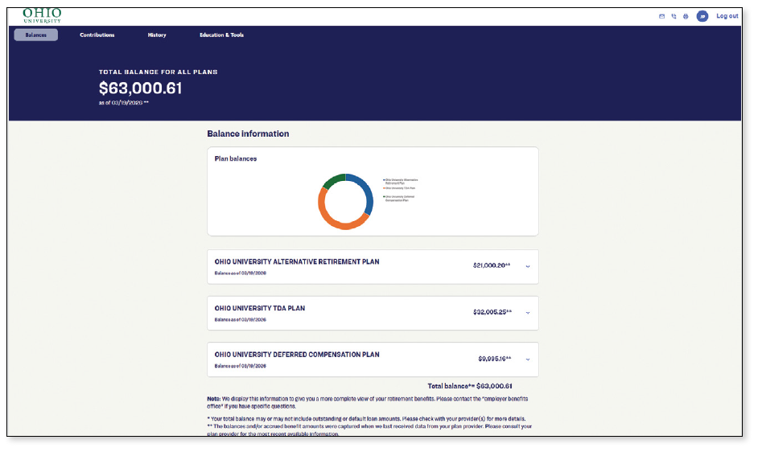Click the Alternative Retirement Plan legend entry
The height and width of the screenshot is (452, 758).
400,181
